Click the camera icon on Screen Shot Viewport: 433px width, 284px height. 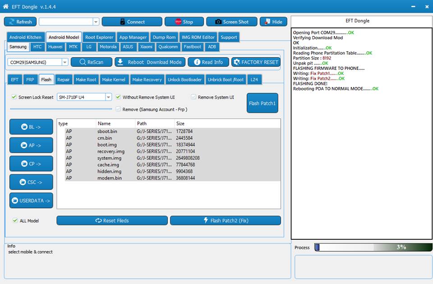pos(218,22)
